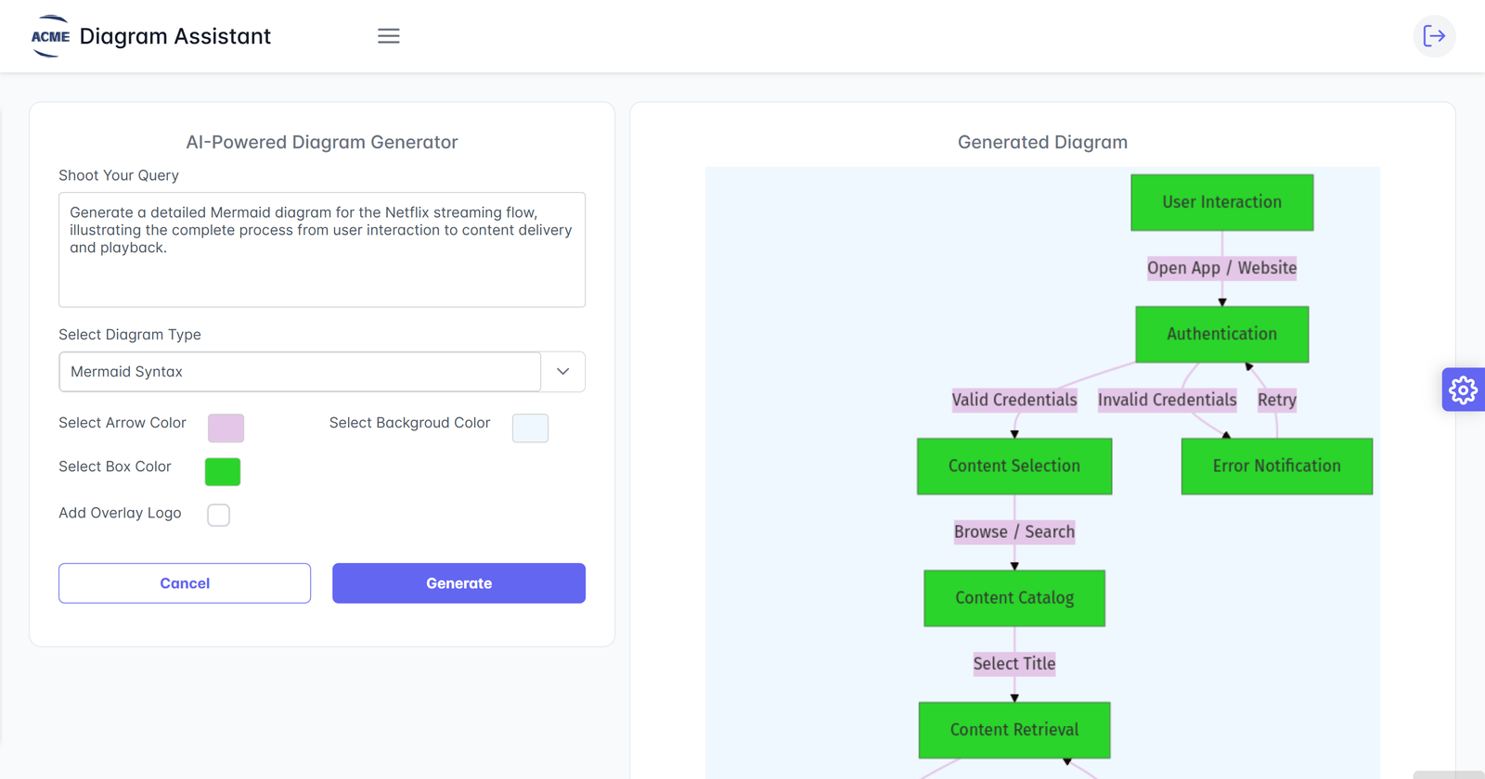Click the logout icon in header
The image size is (1485, 779).
click(x=1434, y=36)
